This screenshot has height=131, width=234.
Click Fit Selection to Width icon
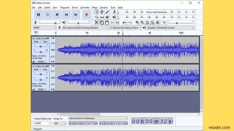point(147,22)
